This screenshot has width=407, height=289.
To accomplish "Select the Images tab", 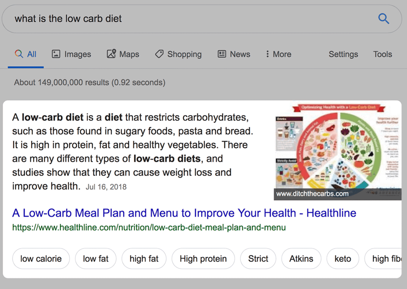I will [x=72, y=54].
